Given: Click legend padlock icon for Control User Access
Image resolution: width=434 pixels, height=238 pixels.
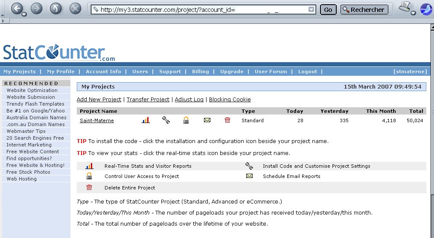Looking at the screenshot, I should coord(89,176).
